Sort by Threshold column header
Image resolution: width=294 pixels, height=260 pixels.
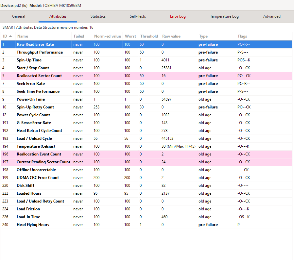[x=149, y=36]
